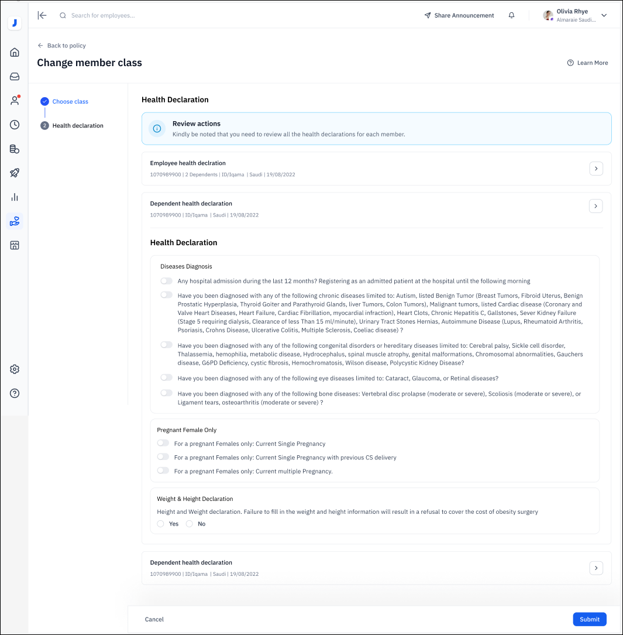Open the employees person icon with notification dot
The height and width of the screenshot is (635, 623).
click(x=15, y=101)
